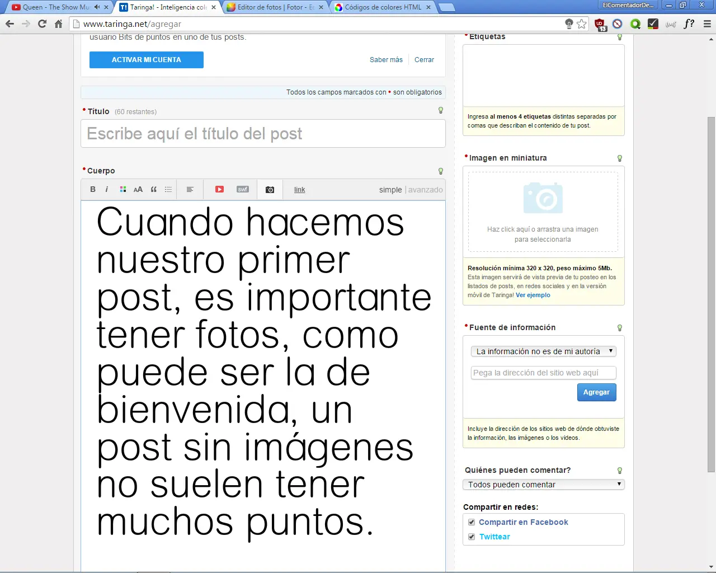This screenshot has width=716, height=573.
Task: Reload the current page
Action: click(42, 24)
